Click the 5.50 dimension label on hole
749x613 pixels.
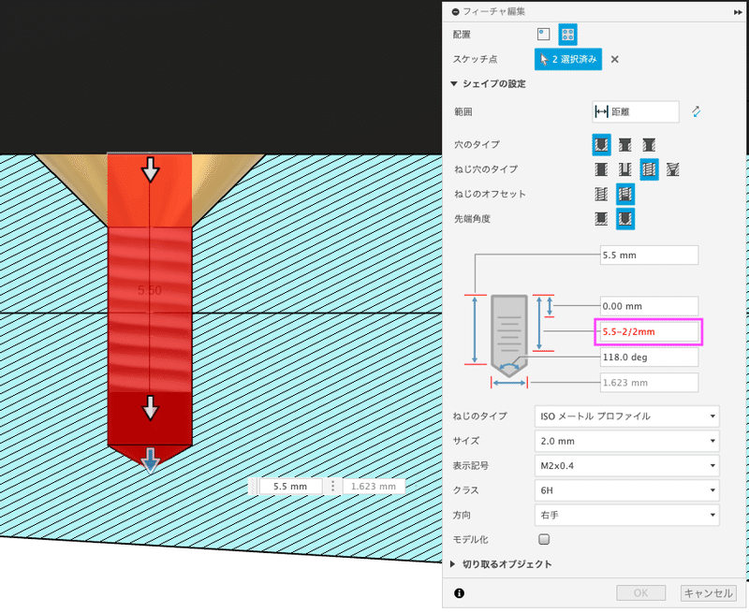[x=150, y=290]
